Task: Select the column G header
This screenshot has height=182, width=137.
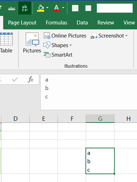Action: click(100, 119)
